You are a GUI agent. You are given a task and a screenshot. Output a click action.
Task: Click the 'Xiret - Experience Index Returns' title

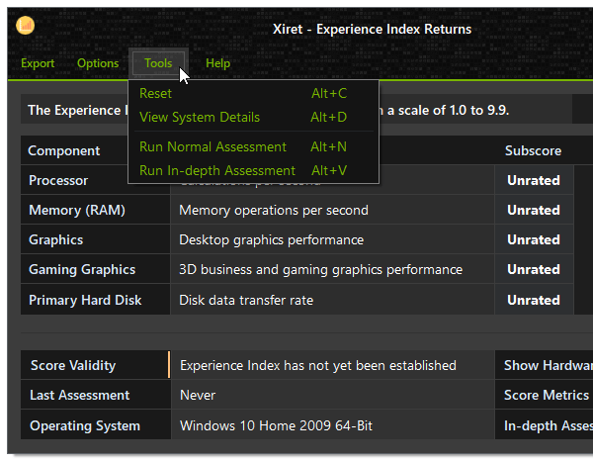(x=373, y=29)
